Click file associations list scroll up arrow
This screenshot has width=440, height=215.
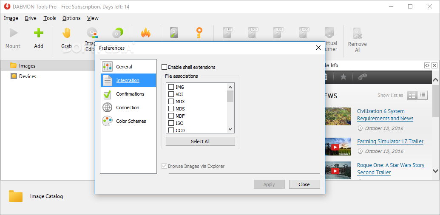pyautogui.click(x=230, y=87)
